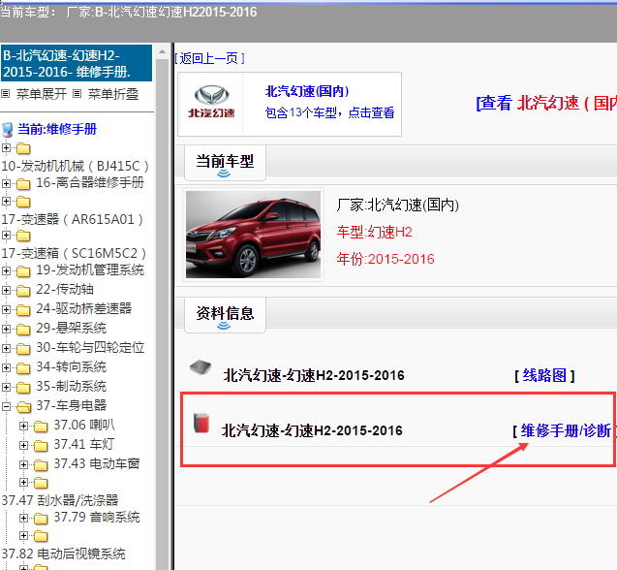Open the 北汽幻速(国内) brand link

click(x=307, y=91)
